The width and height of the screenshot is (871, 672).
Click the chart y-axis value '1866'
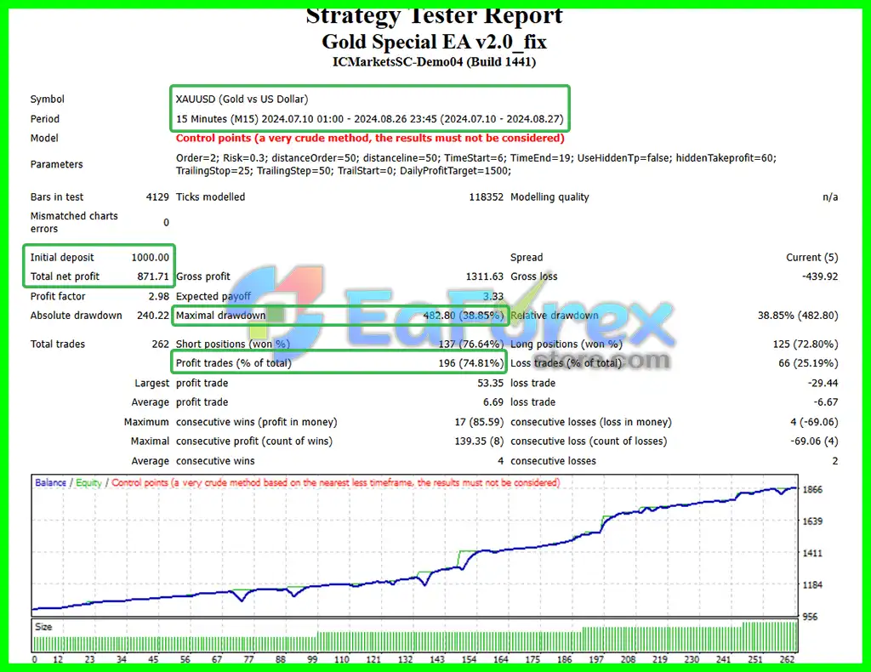812,489
